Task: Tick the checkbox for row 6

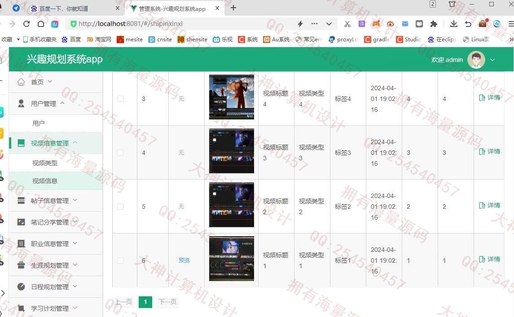Action: [120, 260]
